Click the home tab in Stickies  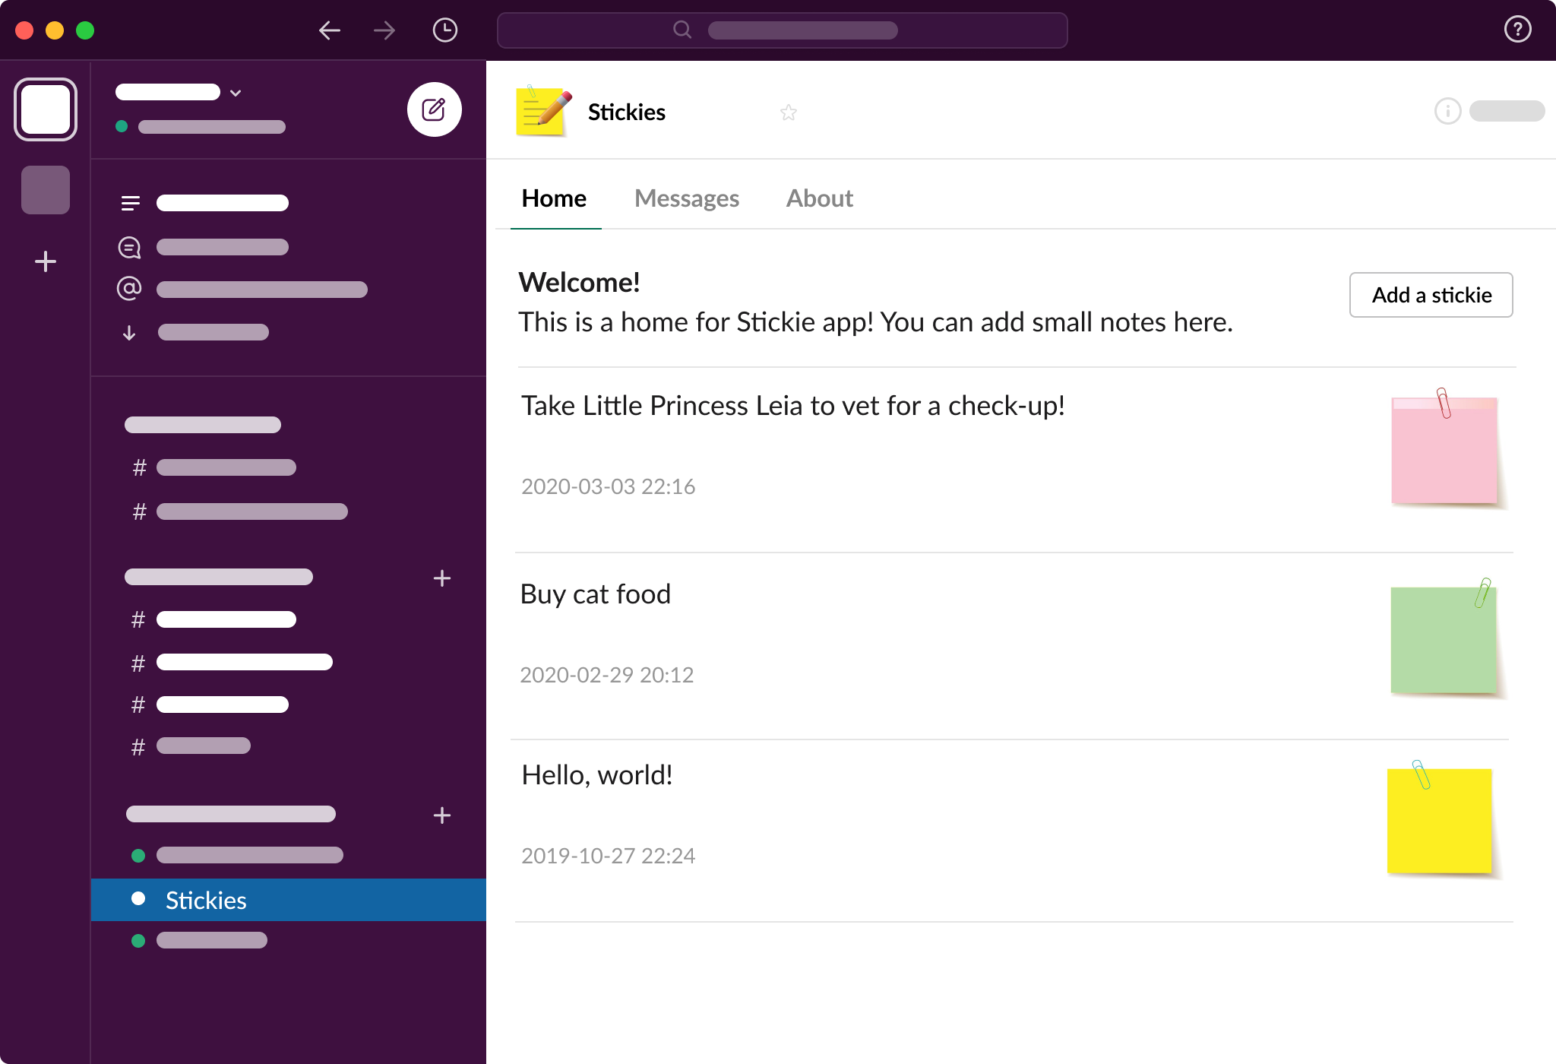(x=553, y=198)
